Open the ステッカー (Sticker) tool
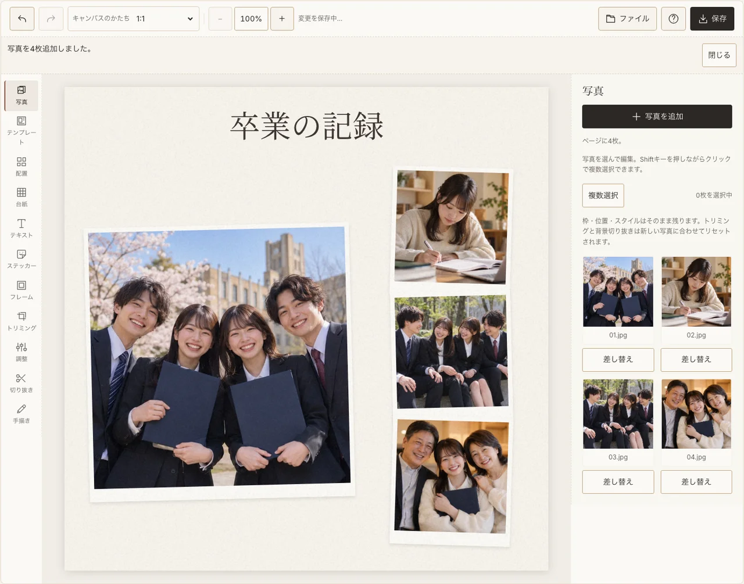Screen dimensions: 744x584 (22, 259)
